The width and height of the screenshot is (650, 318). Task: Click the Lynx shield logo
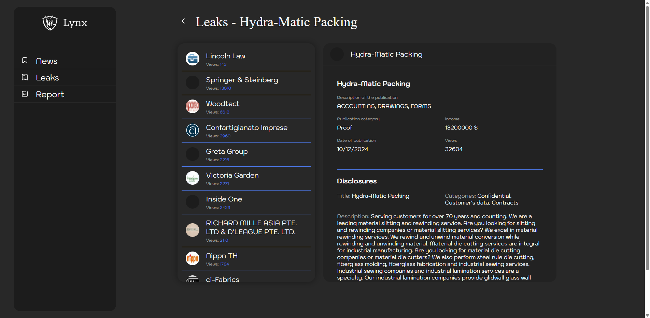50,22
